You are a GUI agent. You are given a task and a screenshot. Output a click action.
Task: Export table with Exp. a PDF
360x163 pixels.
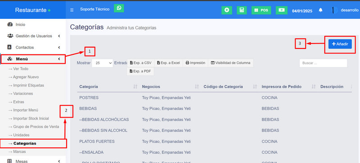pyautogui.click(x=140, y=71)
